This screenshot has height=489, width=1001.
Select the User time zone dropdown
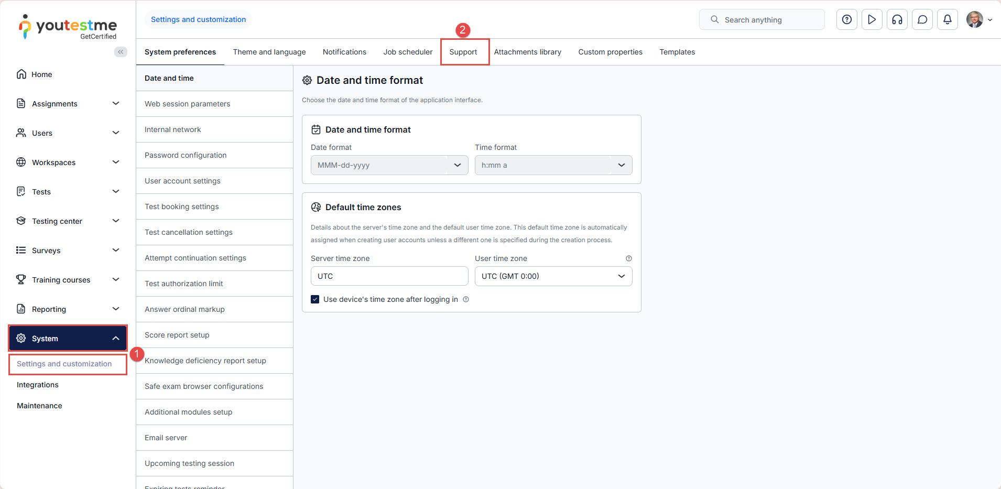click(553, 276)
